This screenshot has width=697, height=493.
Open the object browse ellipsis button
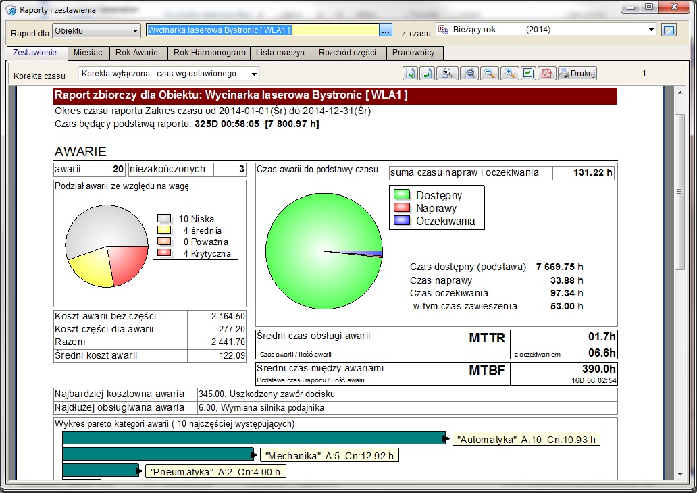[x=386, y=30]
